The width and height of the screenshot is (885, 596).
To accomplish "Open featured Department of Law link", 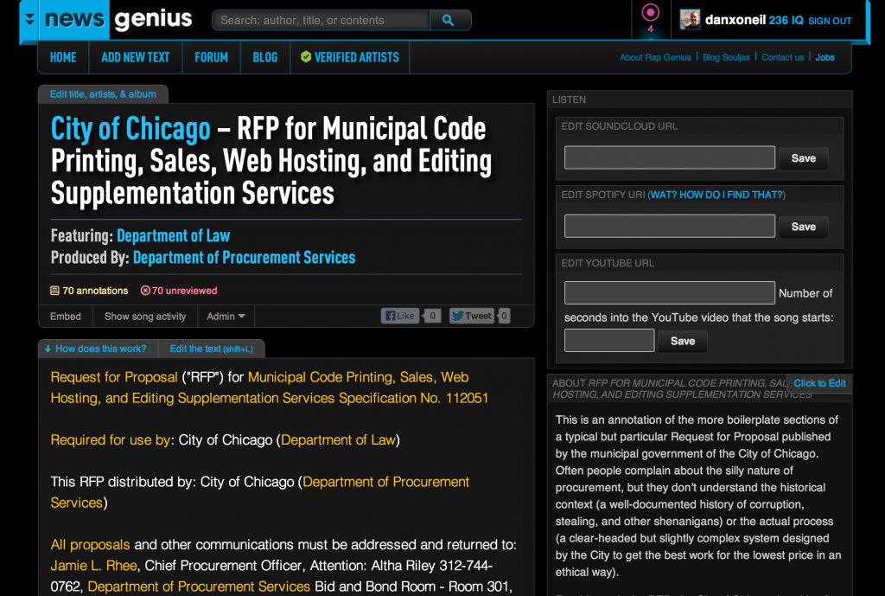I will (x=173, y=235).
